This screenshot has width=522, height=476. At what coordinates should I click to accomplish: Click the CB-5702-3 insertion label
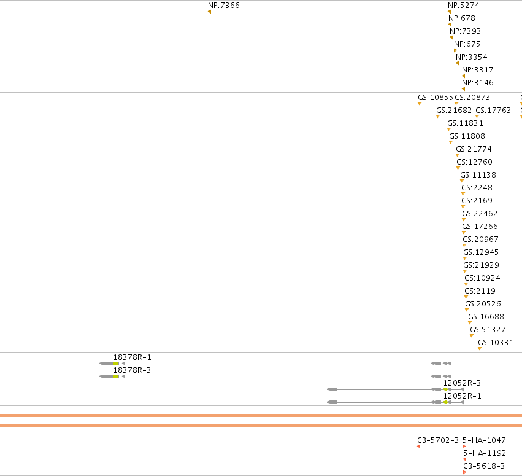pyautogui.click(x=438, y=440)
